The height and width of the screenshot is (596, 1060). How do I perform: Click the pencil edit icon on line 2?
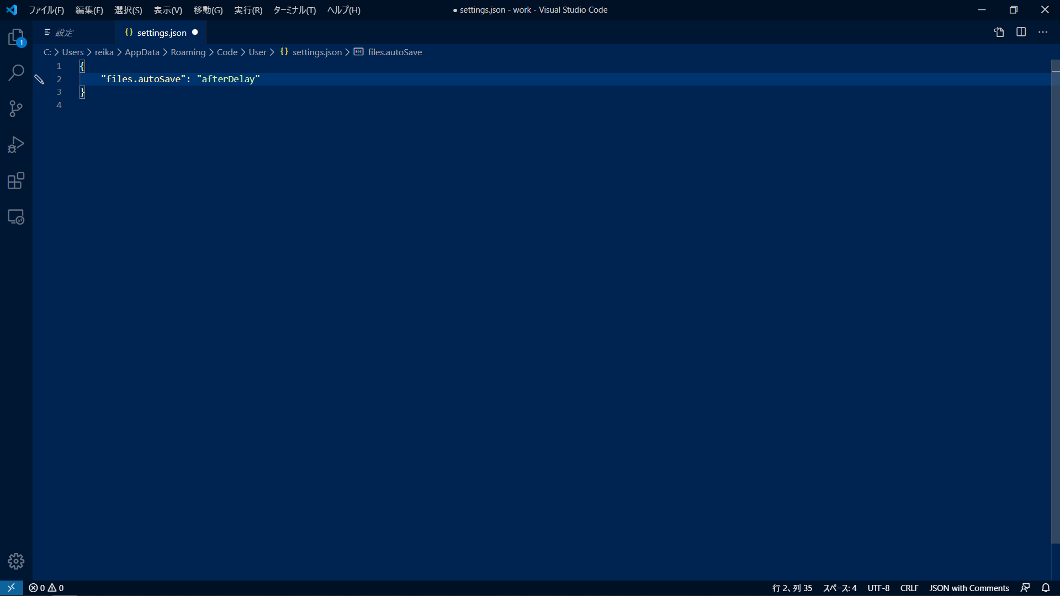coord(39,79)
